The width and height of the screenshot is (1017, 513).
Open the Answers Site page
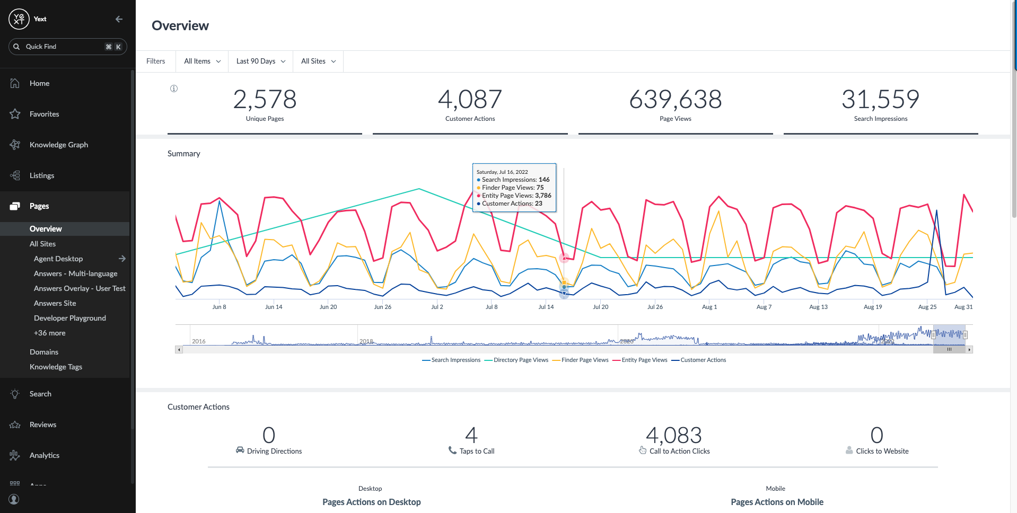coord(55,303)
